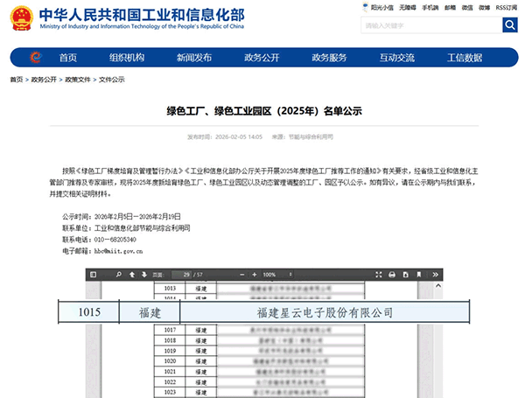
Task: Go to previous PDF page
Action: point(131,274)
